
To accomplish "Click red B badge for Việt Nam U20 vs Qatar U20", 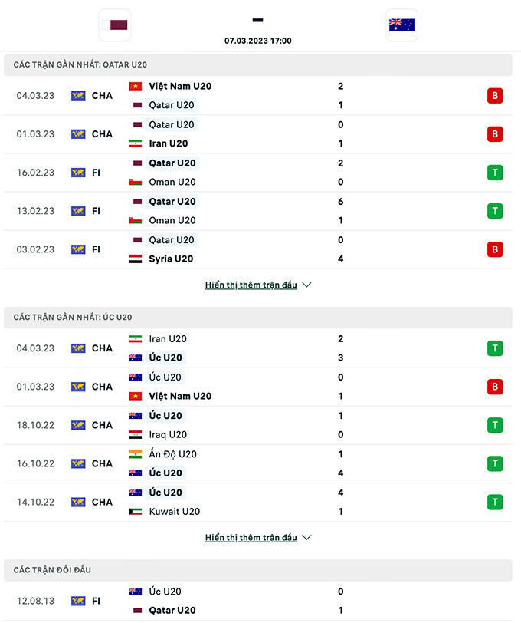I will [x=495, y=96].
